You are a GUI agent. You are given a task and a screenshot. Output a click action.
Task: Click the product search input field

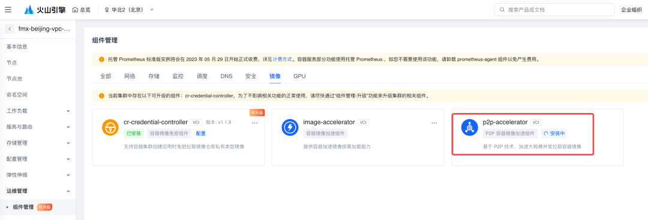(x=554, y=10)
